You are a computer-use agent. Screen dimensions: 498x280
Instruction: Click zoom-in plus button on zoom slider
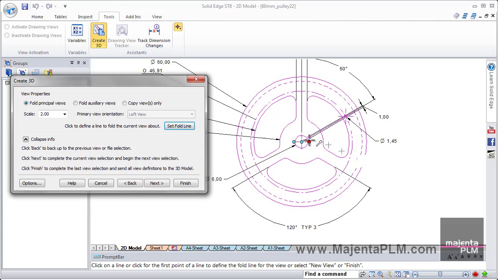tap(466, 275)
